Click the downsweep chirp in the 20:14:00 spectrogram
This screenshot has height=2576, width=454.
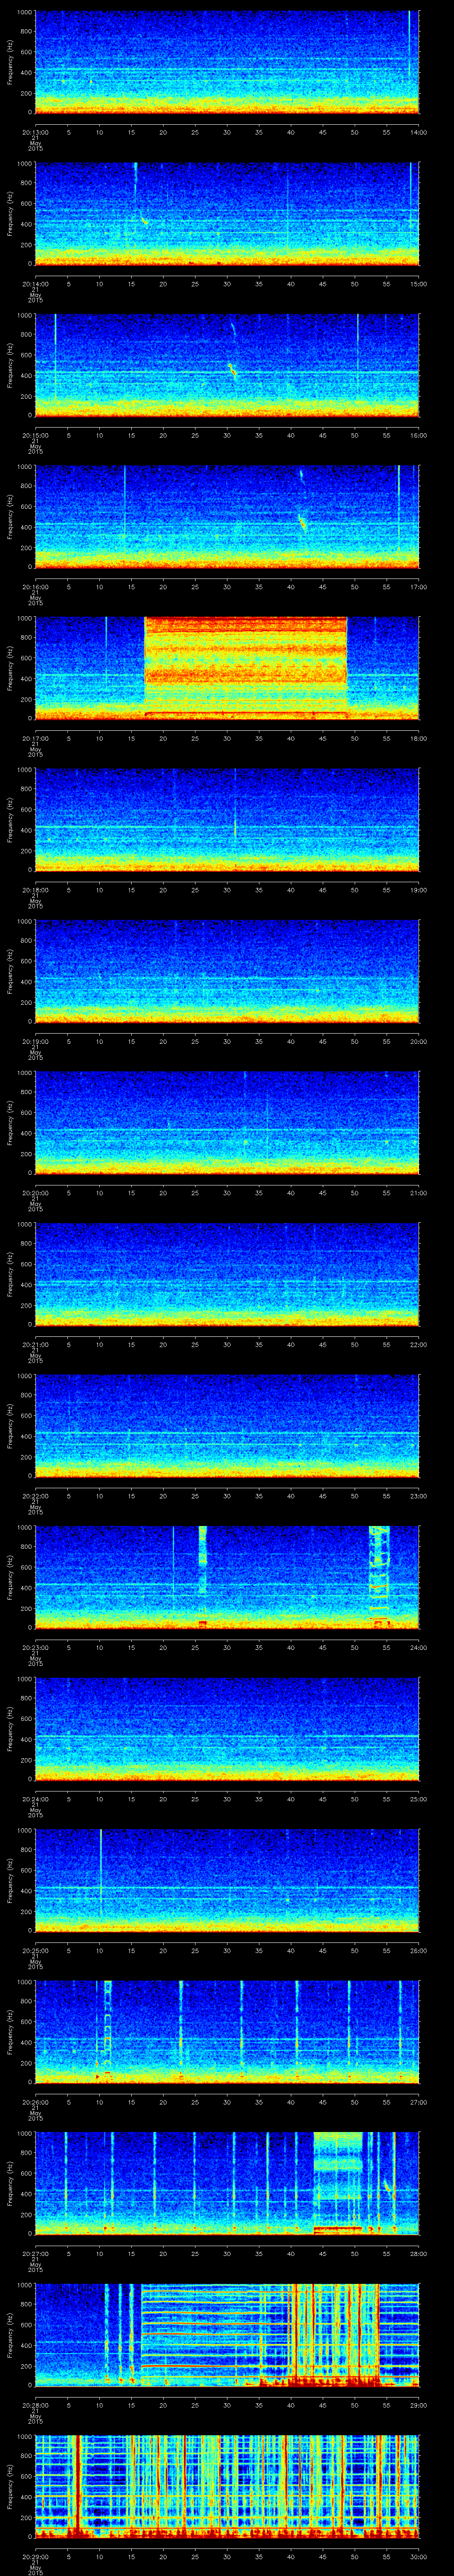pos(145,220)
